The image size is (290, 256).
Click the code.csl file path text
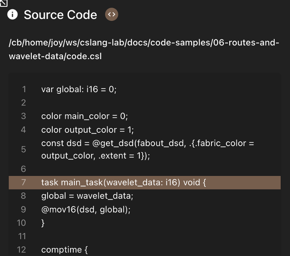(x=144, y=50)
